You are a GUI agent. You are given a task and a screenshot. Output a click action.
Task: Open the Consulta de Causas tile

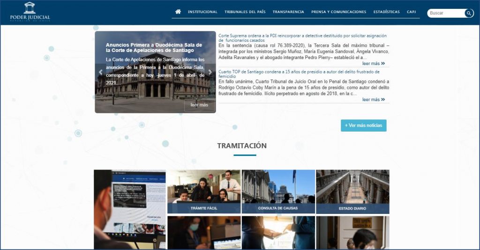(278, 191)
